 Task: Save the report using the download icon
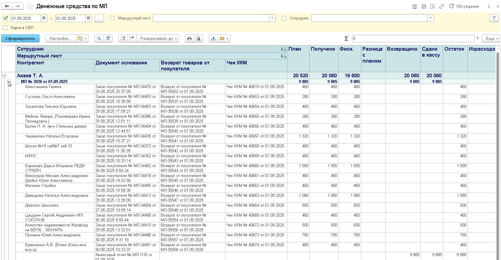213,38
